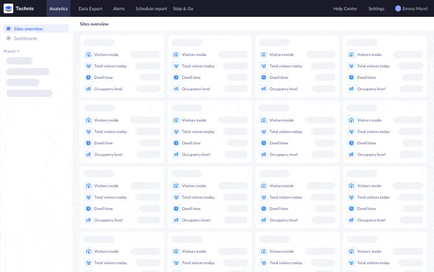Open the Schedule report page
Viewport: 434px width, 272px height.
click(151, 8)
